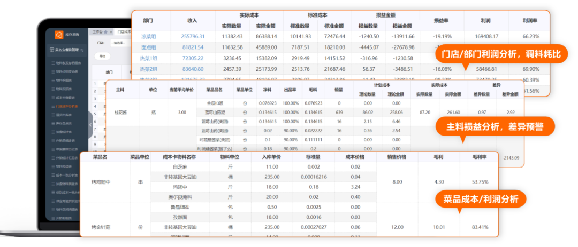The height and width of the screenshot is (247, 578).
Task: Click the store icon left of 菜么么餐饮管理
Action: [x=52, y=50]
